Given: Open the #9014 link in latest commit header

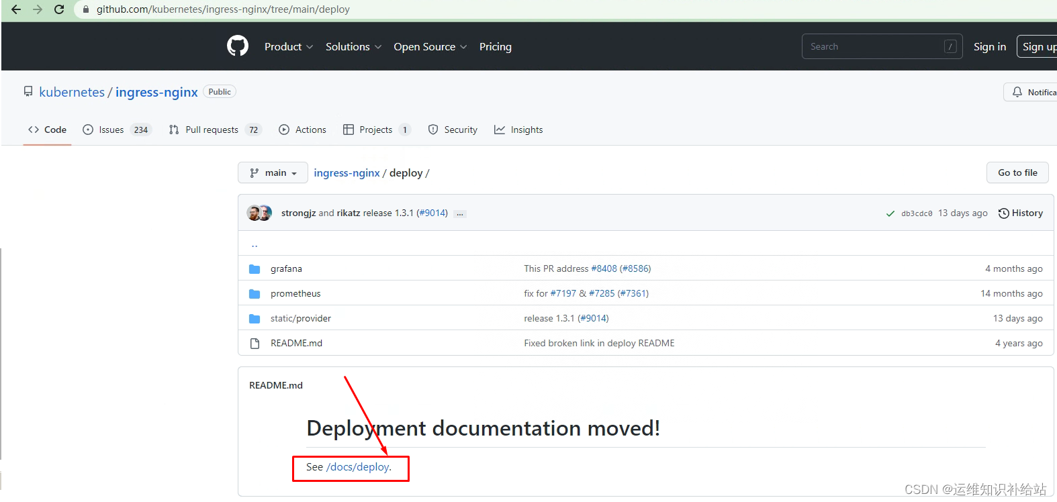Looking at the screenshot, I should (x=432, y=213).
